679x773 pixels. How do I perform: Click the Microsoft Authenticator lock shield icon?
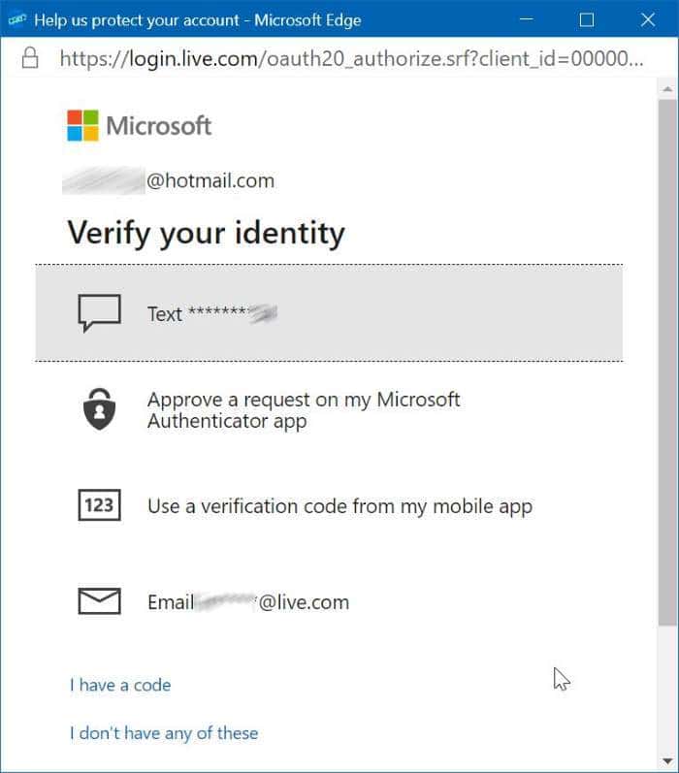pyautogui.click(x=99, y=408)
